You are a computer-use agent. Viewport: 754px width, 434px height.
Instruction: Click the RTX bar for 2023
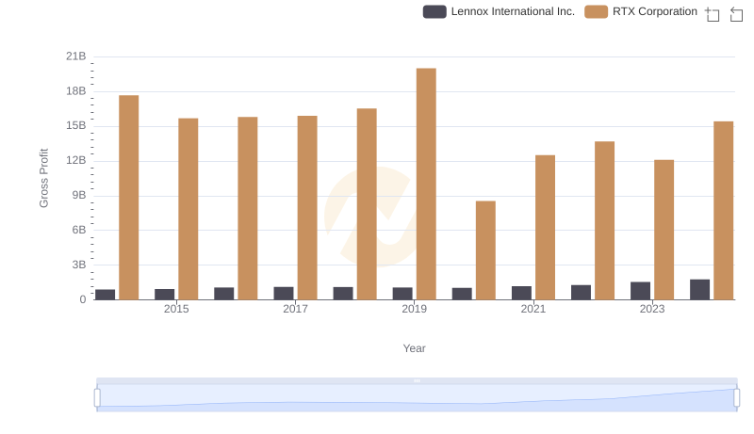click(x=664, y=230)
